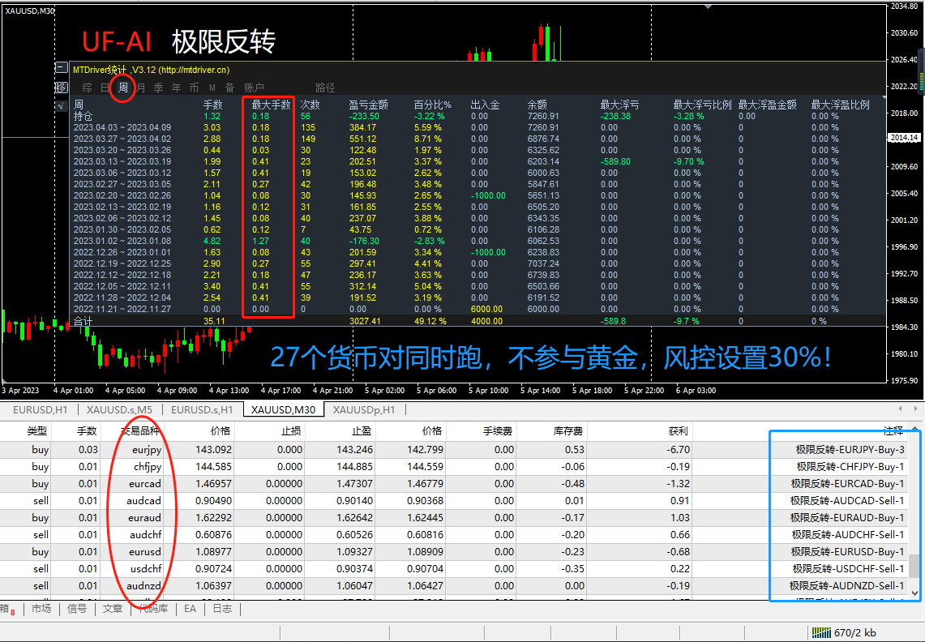Click the 移 move icon on the chart edge

pos(62,87)
